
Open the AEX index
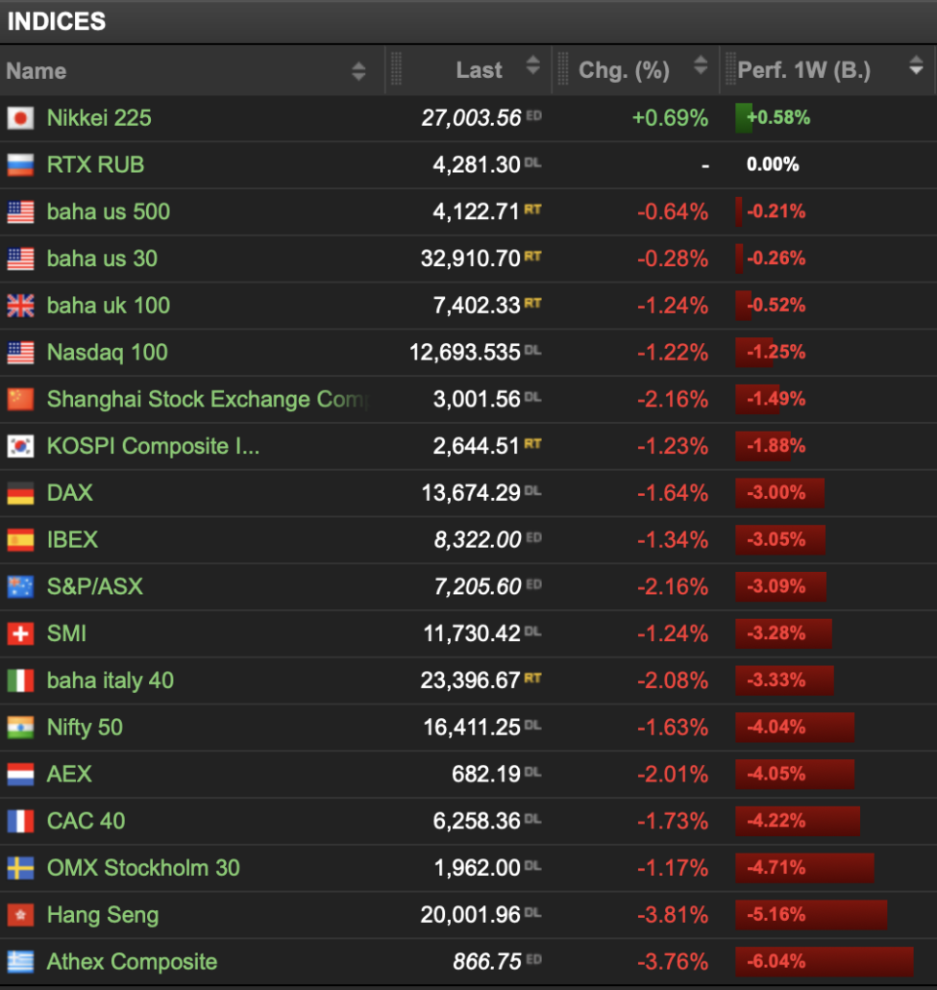[69, 774]
